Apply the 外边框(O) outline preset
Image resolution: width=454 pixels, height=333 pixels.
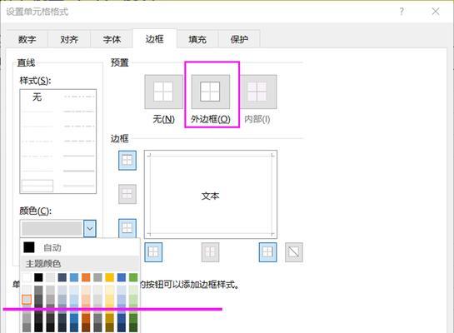[211, 92]
